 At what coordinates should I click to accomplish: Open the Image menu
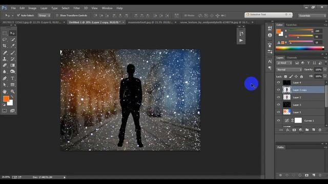32,8
